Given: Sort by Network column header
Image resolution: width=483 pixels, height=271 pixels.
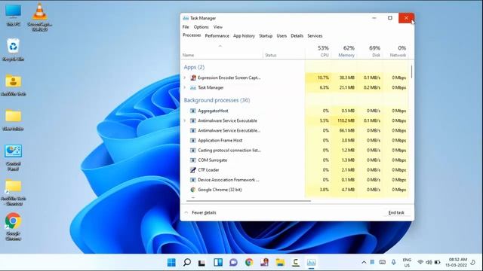Looking at the screenshot, I should click(395, 51).
